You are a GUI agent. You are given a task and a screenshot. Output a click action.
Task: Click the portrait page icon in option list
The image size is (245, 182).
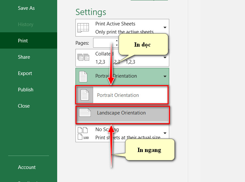coord(85,95)
